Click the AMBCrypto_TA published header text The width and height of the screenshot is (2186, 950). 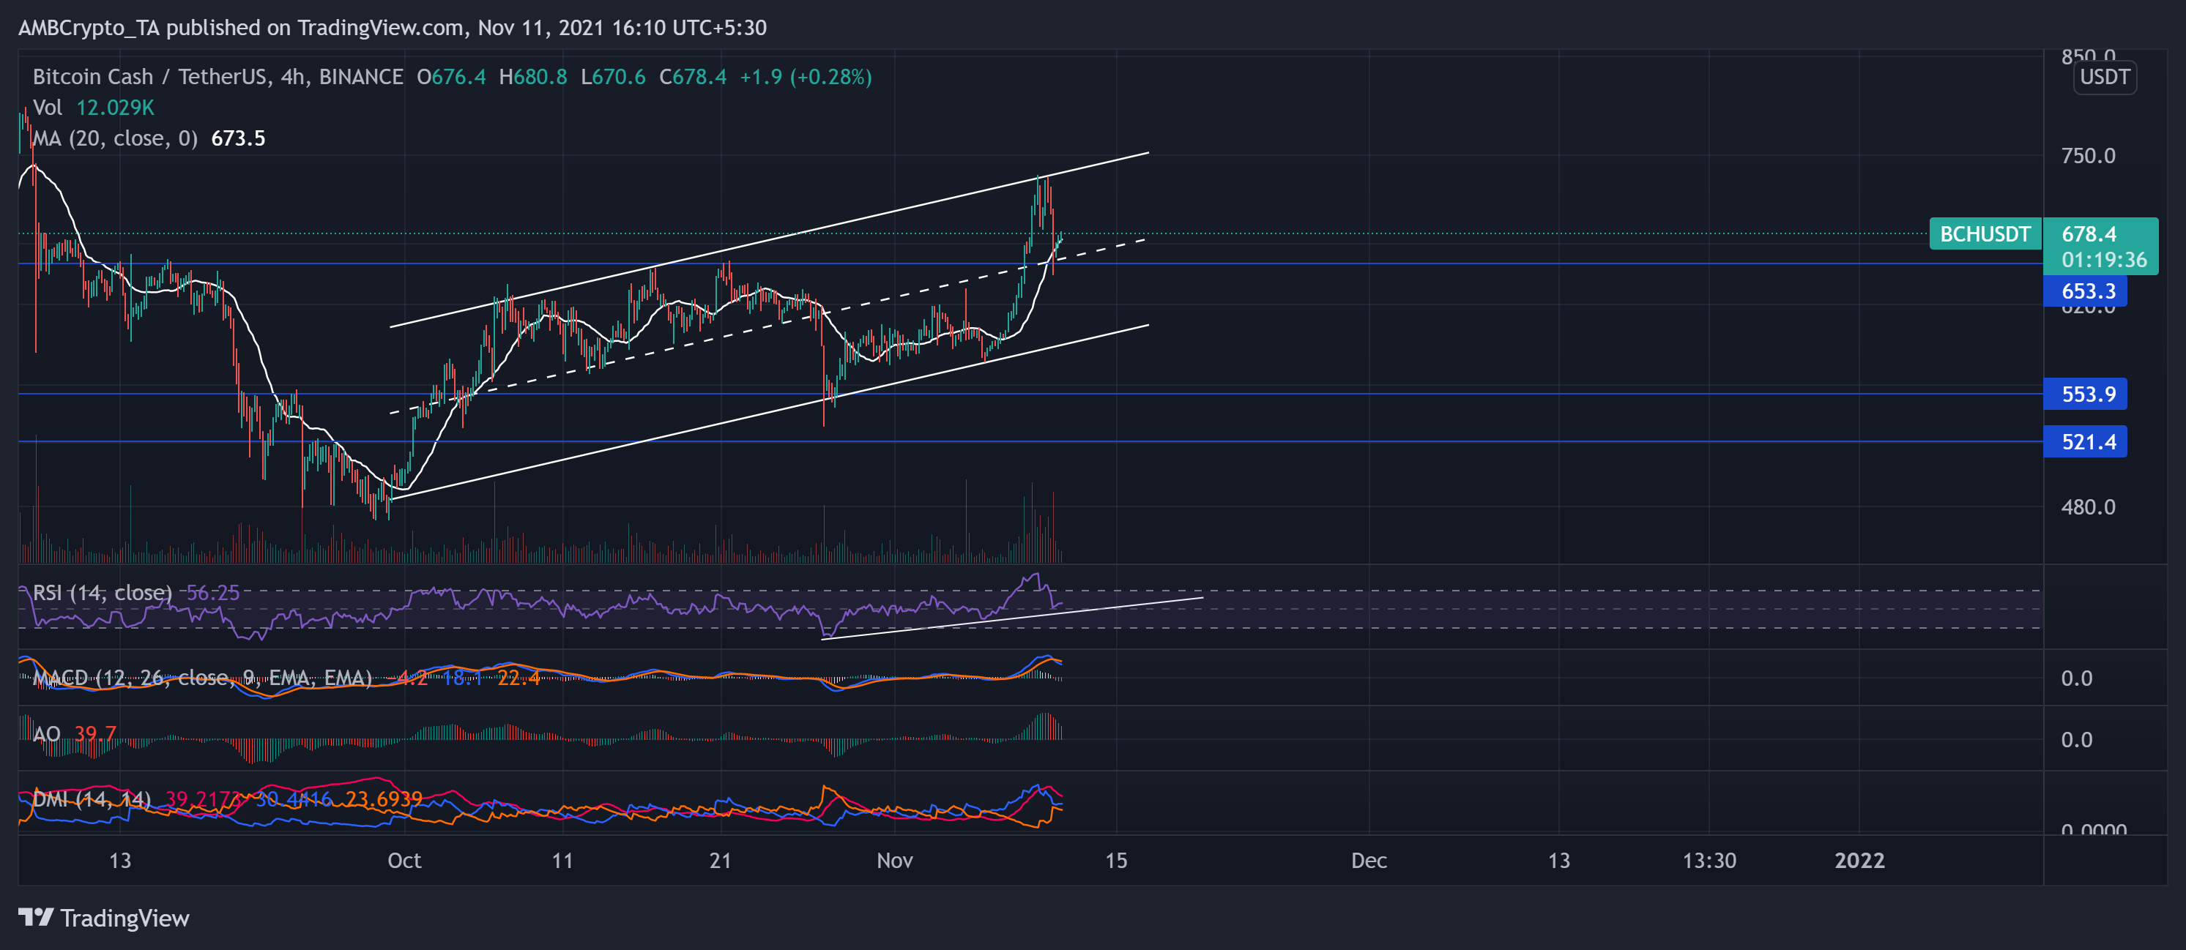[392, 27]
